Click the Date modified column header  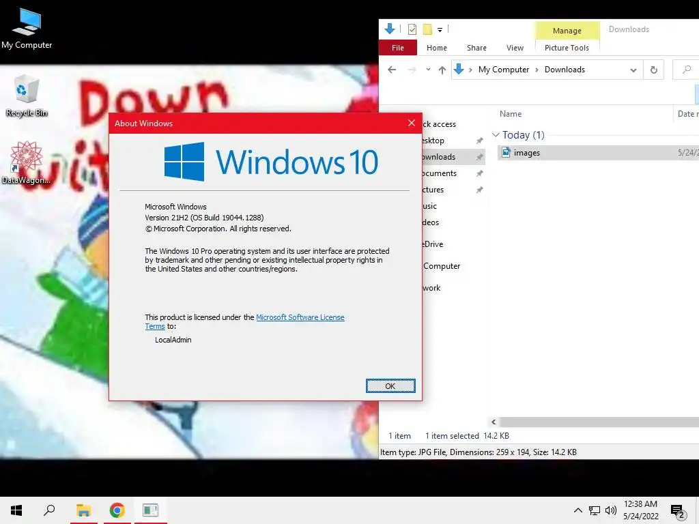pos(687,114)
